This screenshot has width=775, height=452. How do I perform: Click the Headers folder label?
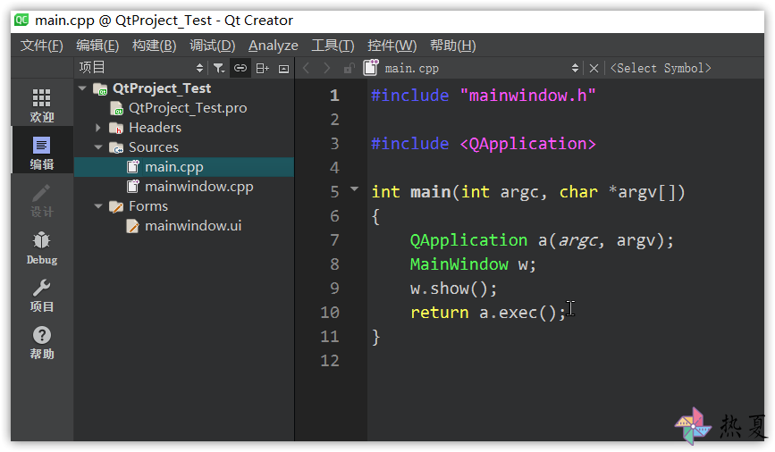click(x=155, y=128)
